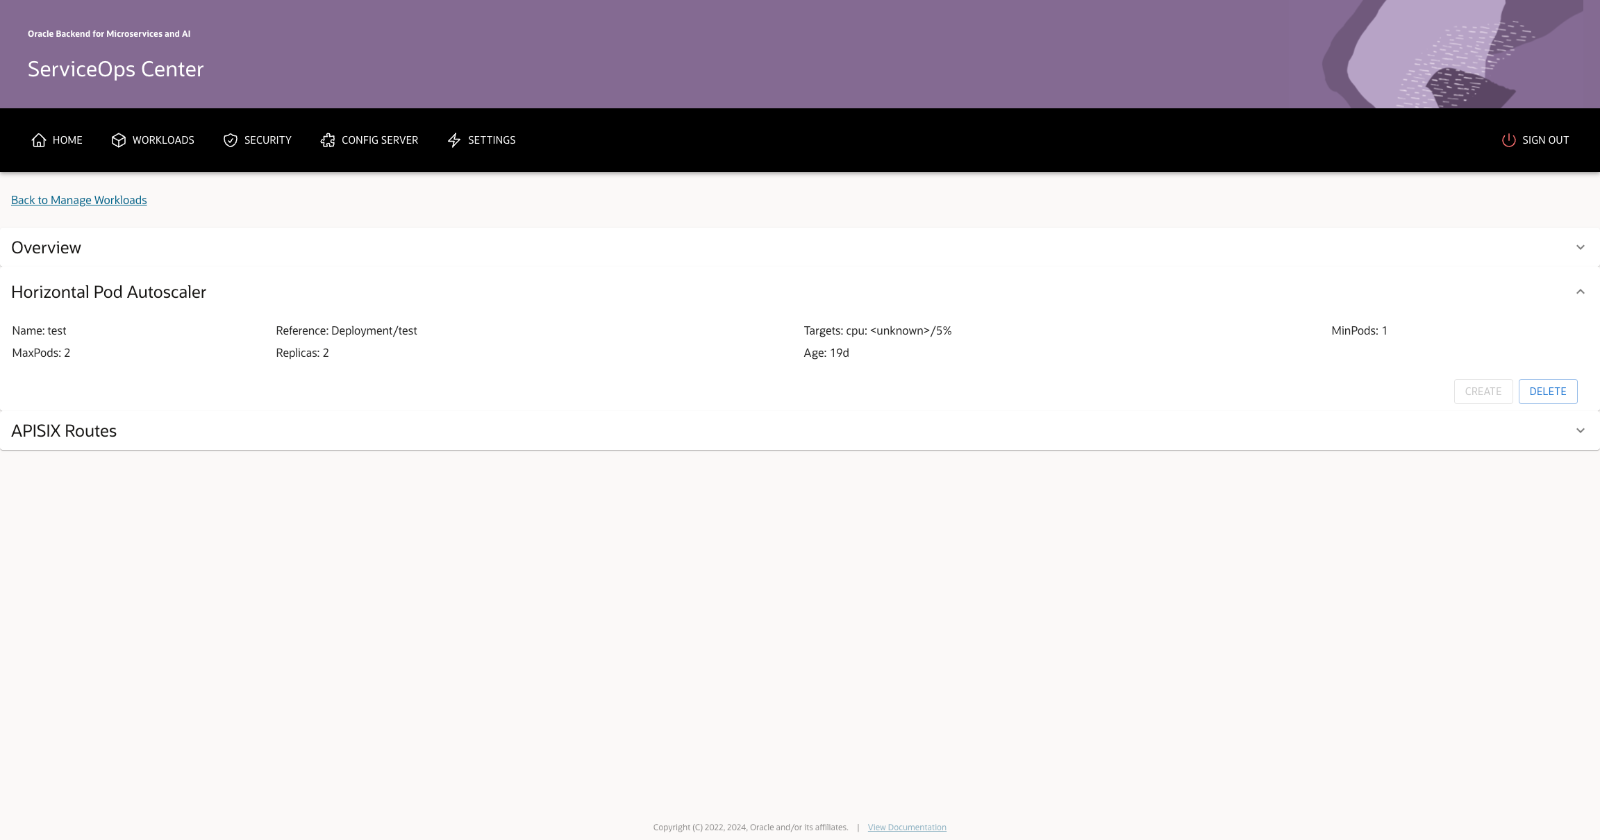Click the SIGN OUT text
This screenshot has width=1600, height=840.
(1545, 140)
